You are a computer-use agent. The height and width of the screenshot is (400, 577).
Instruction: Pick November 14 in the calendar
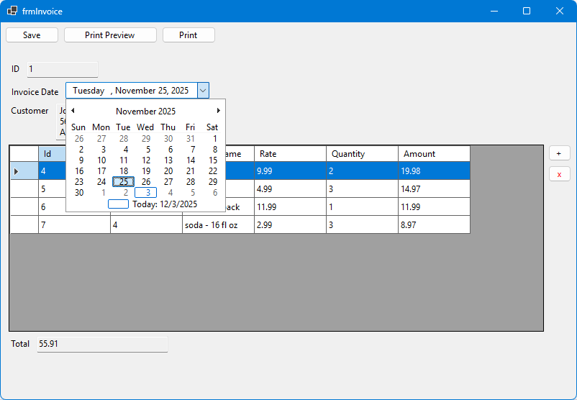[191, 160]
